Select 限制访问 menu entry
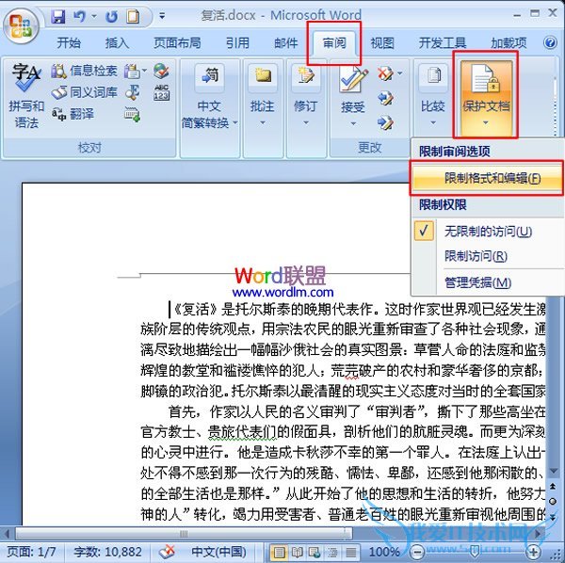565x563 pixels. tap(488, 256)
